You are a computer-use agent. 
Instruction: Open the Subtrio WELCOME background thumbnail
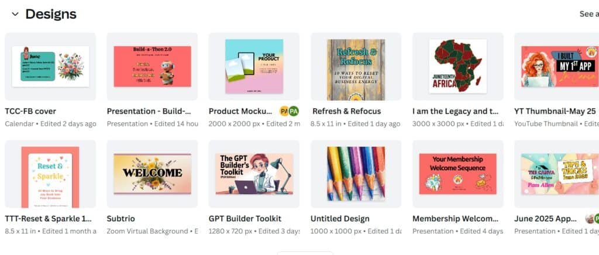coord(153,174)
